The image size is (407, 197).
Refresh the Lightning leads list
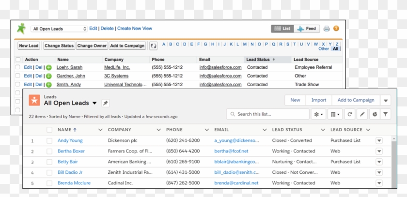pos(350,114)
